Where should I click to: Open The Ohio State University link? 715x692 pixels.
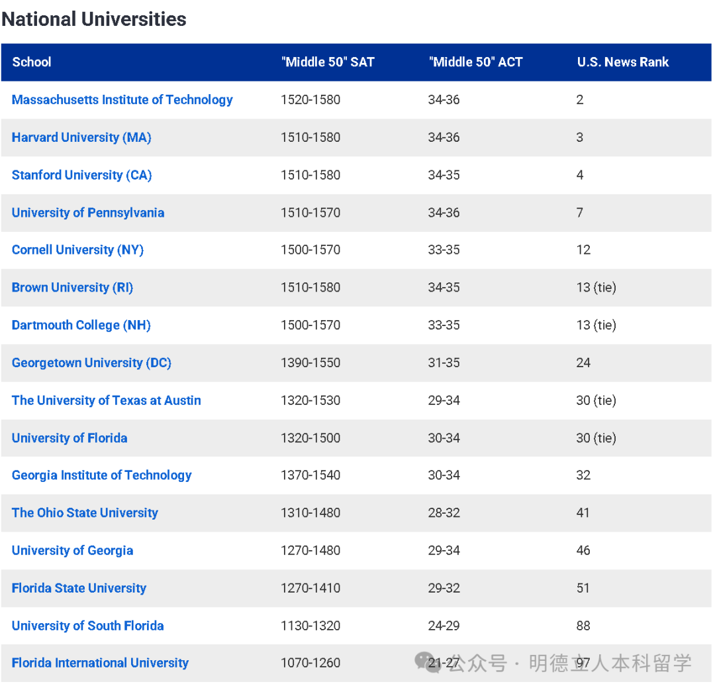[85, 512]
